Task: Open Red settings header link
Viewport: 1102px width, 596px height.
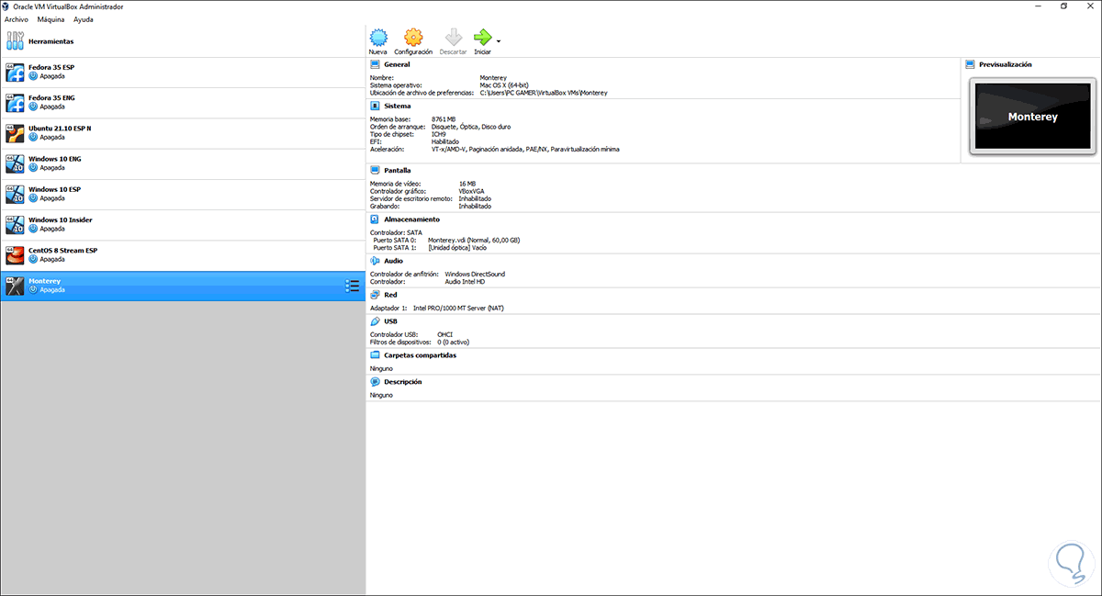Action: [390, 295]
